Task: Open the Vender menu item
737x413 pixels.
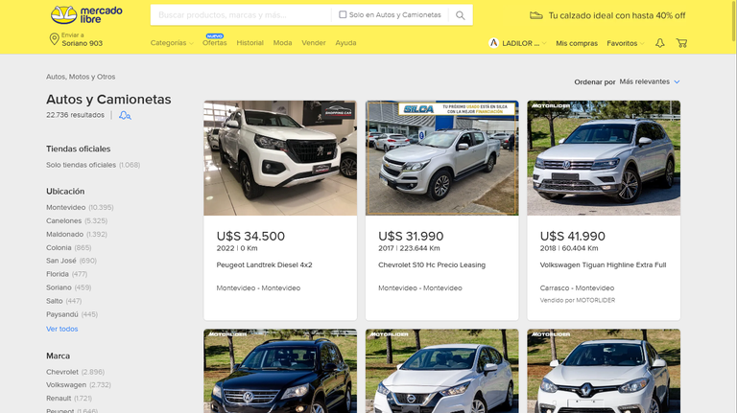Action: coord(314,43)
